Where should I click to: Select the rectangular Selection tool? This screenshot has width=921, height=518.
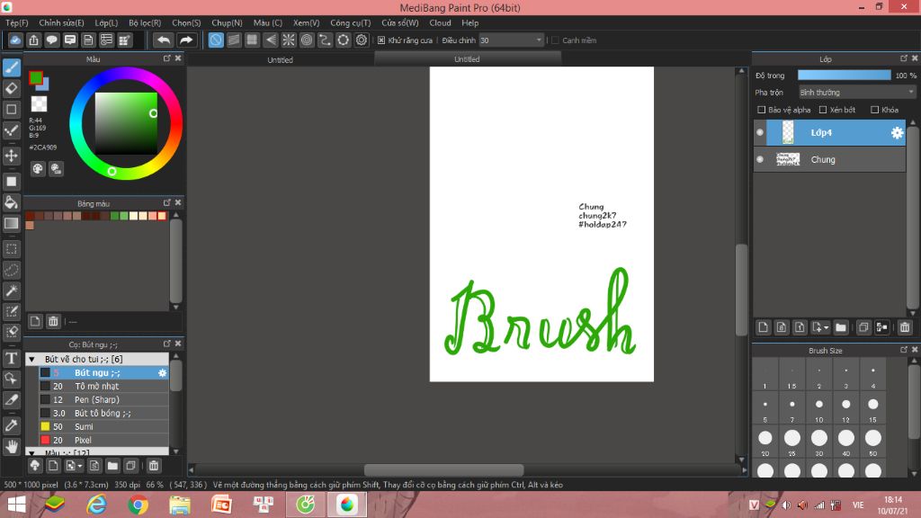(11, 249)
